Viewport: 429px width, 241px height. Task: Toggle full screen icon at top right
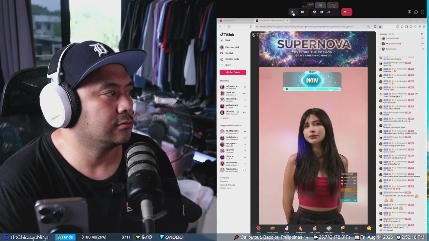[422, 12]
